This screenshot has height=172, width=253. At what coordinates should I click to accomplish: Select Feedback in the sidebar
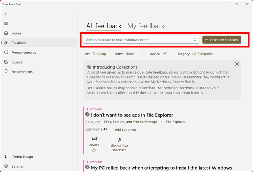39,43
